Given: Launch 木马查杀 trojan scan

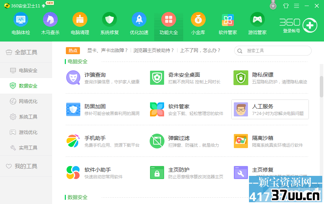Looking at the screenshot, I should coord(50,20).
